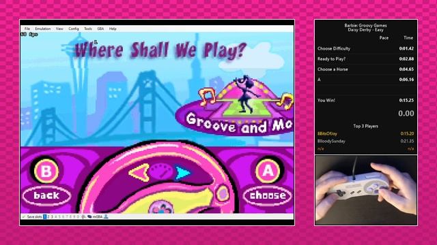Screen dimensions: 437x245
Task: Open the Tools menu
Action: (x=88, y=29)
